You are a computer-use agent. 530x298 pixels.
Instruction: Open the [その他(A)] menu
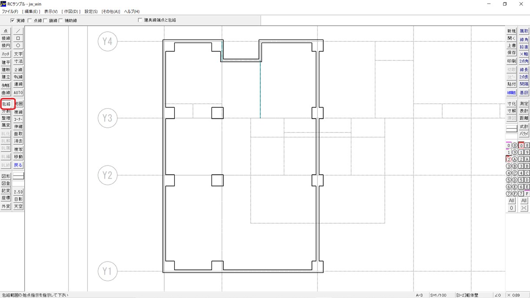[111, 12]
